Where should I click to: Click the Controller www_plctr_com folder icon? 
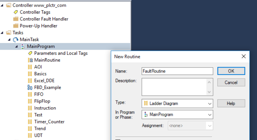coord(9,5)
